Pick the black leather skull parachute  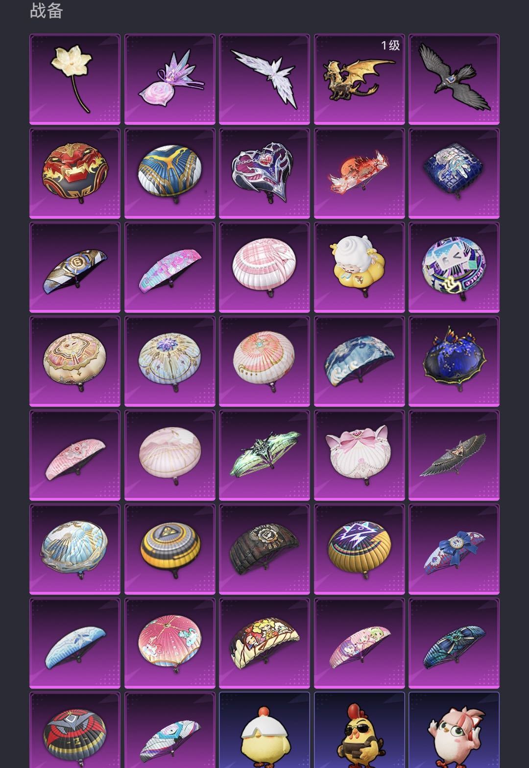(x=264, y=549)
